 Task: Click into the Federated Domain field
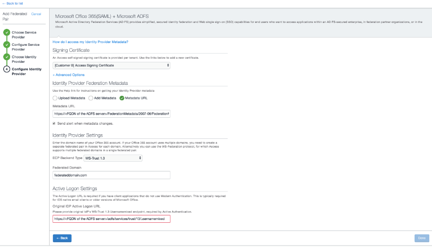point(111,175)
